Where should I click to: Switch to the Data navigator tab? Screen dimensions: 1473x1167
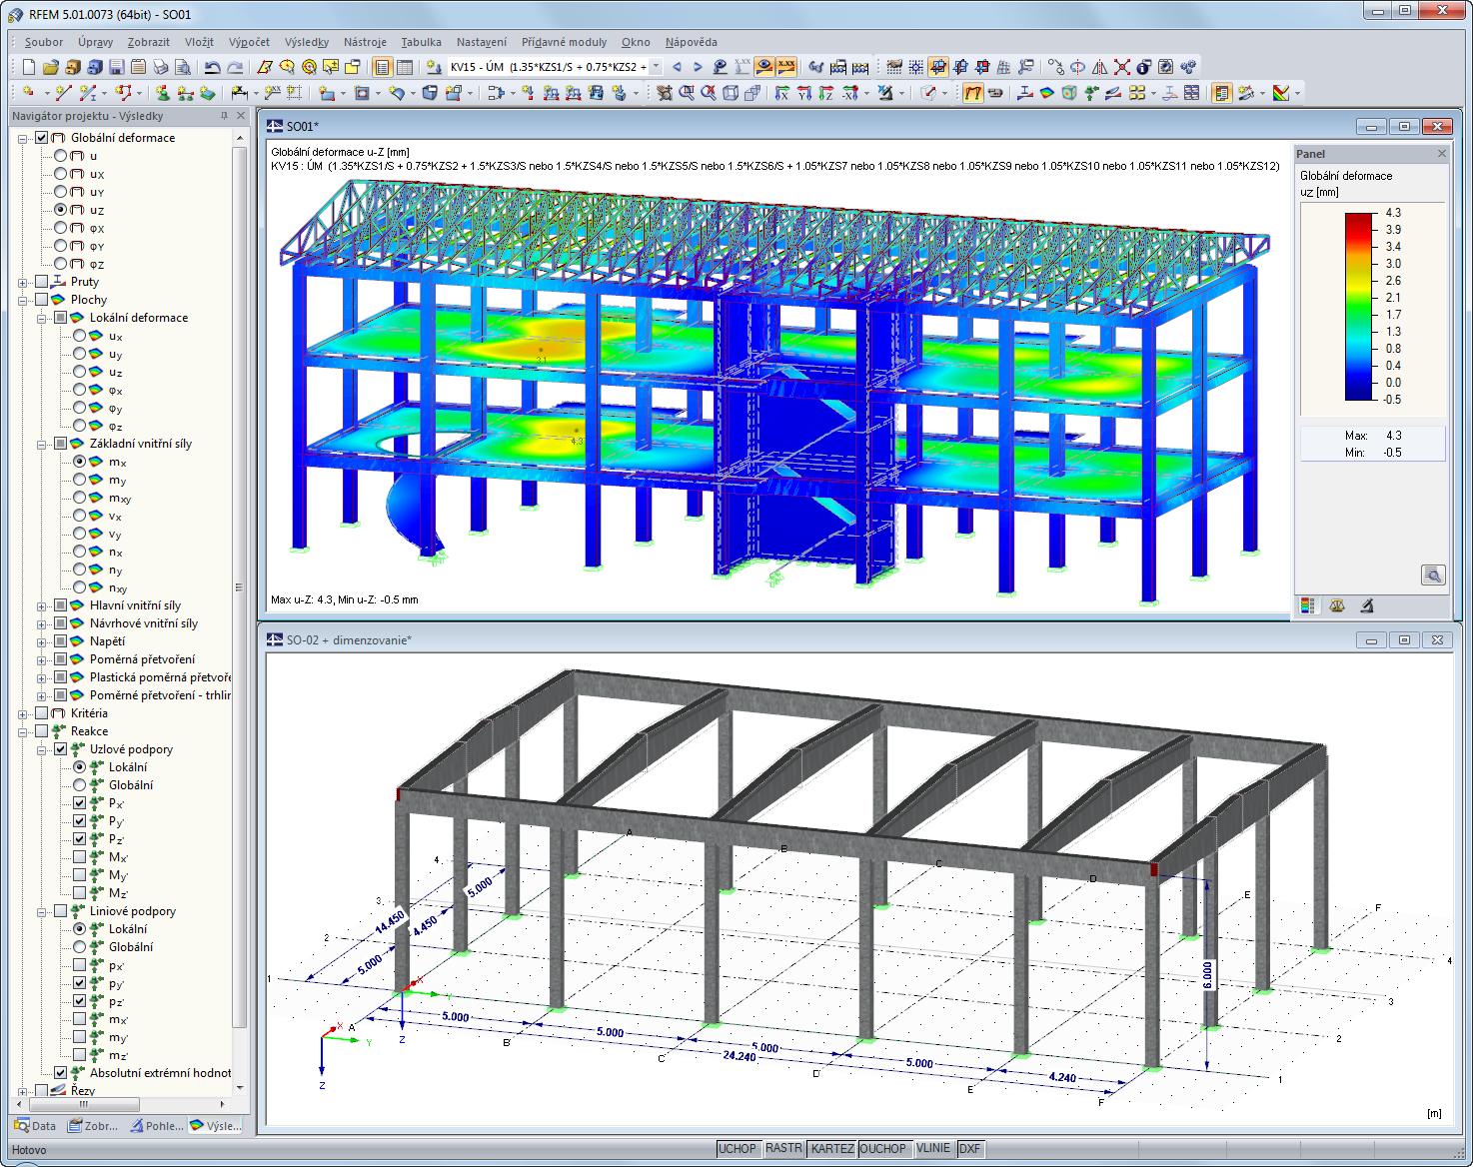click(x=36, y=1126)
